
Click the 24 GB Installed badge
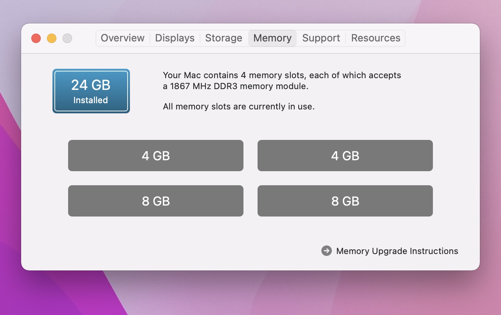91,91
